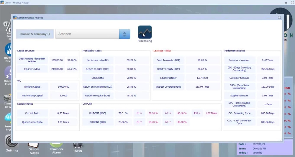The height and width of the screenshot is (157, 295).
Task: Click the time 04:41:06 PM in clock widget
Action: [x=259, y=148]
